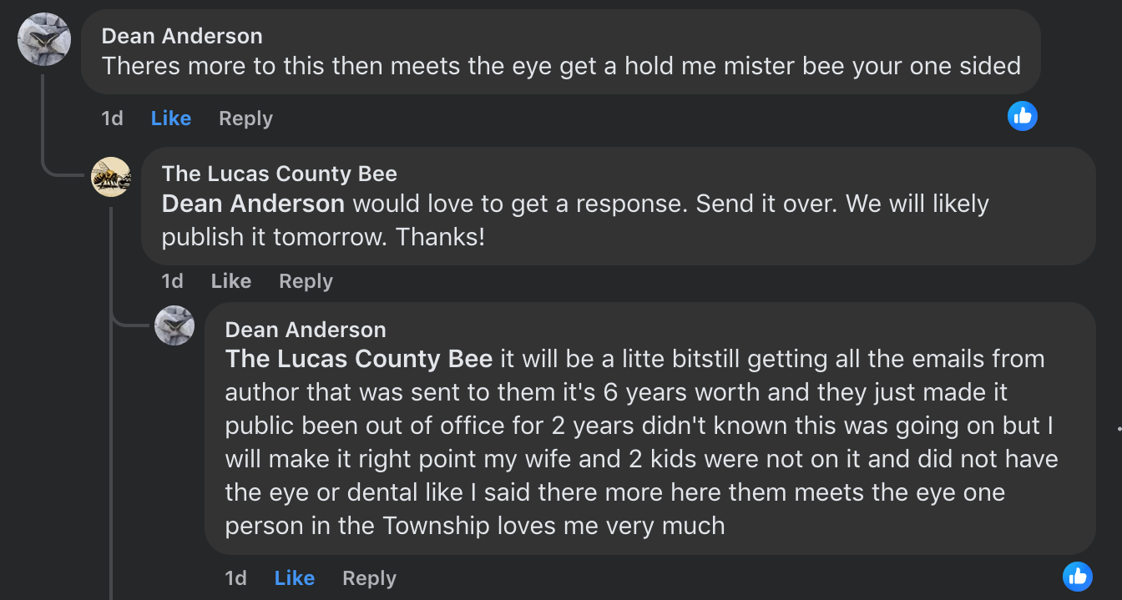The height and width of the screenshot is (600, 1122).
Task: Open The Lucas County Bee author name link
Action: click(x=279, y=174)
